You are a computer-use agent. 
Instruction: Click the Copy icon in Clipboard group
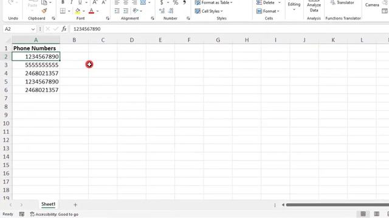click(44, 2)
